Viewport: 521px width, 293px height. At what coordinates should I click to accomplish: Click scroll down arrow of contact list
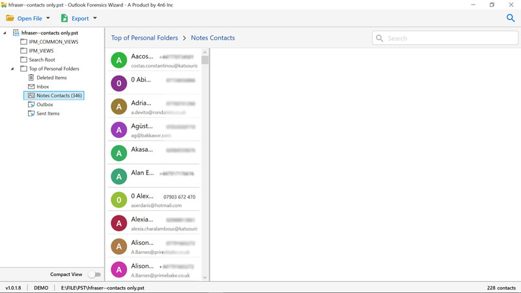click(x=204, y=277)
